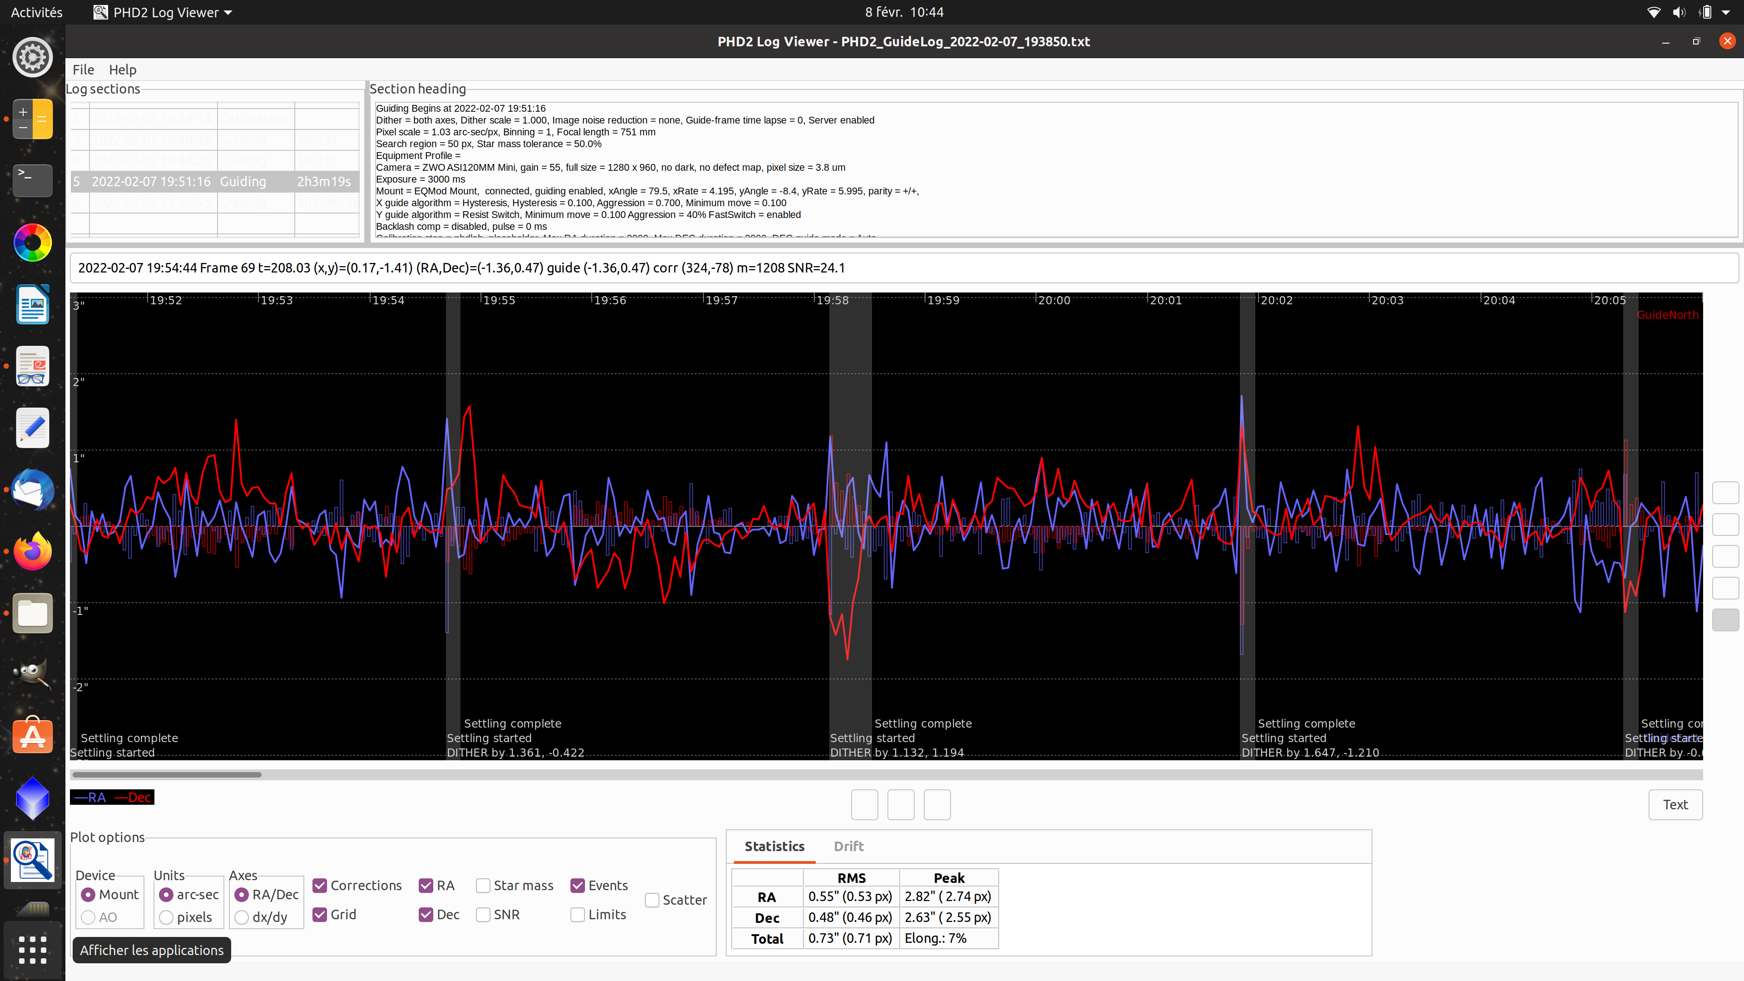The image size is (1744, 981).
Task: Switch to the Drift tab
Action: (848, 846)
